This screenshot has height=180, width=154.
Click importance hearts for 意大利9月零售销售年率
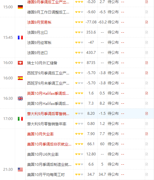(x=79, y=124)
